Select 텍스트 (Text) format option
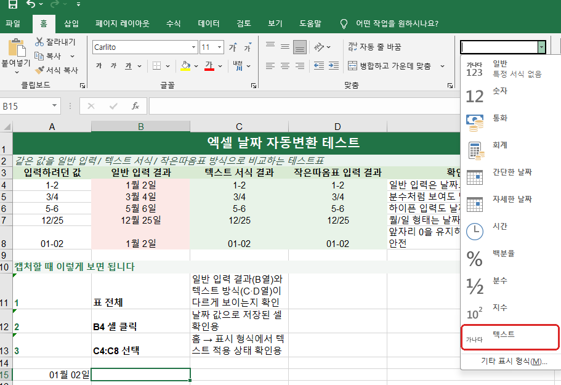 510,337
